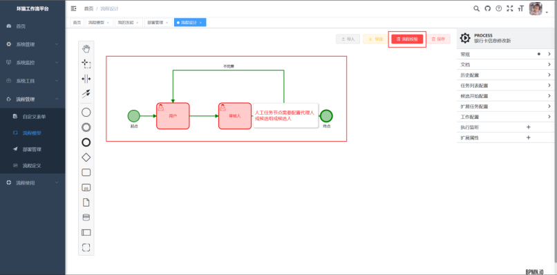Activate the create/remove space tool
The height and width of the screenshot is (275, 557).
pyautogui.click(x=86, y=79)
